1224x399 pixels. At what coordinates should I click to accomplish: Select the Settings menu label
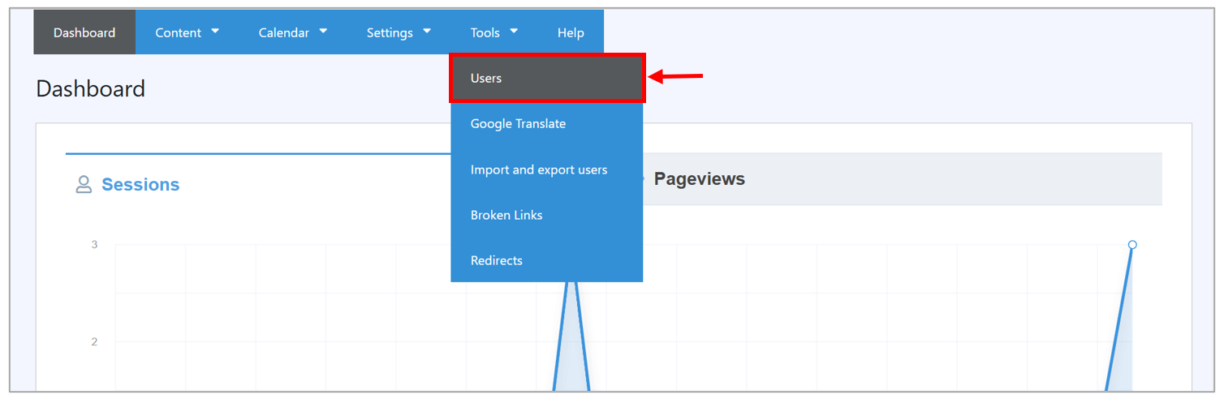pyautogui.click(x=390, y=32)
